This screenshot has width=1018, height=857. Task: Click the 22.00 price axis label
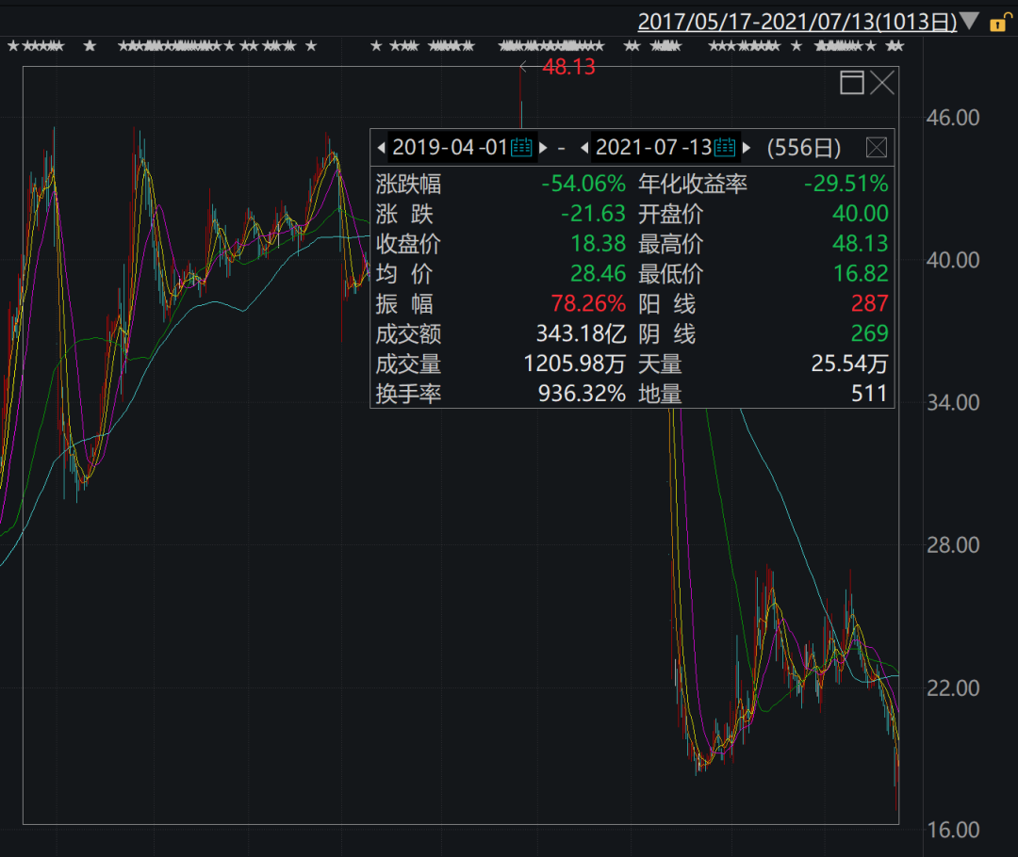[955, 687]
